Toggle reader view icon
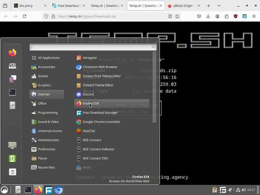 pos(170,16)
